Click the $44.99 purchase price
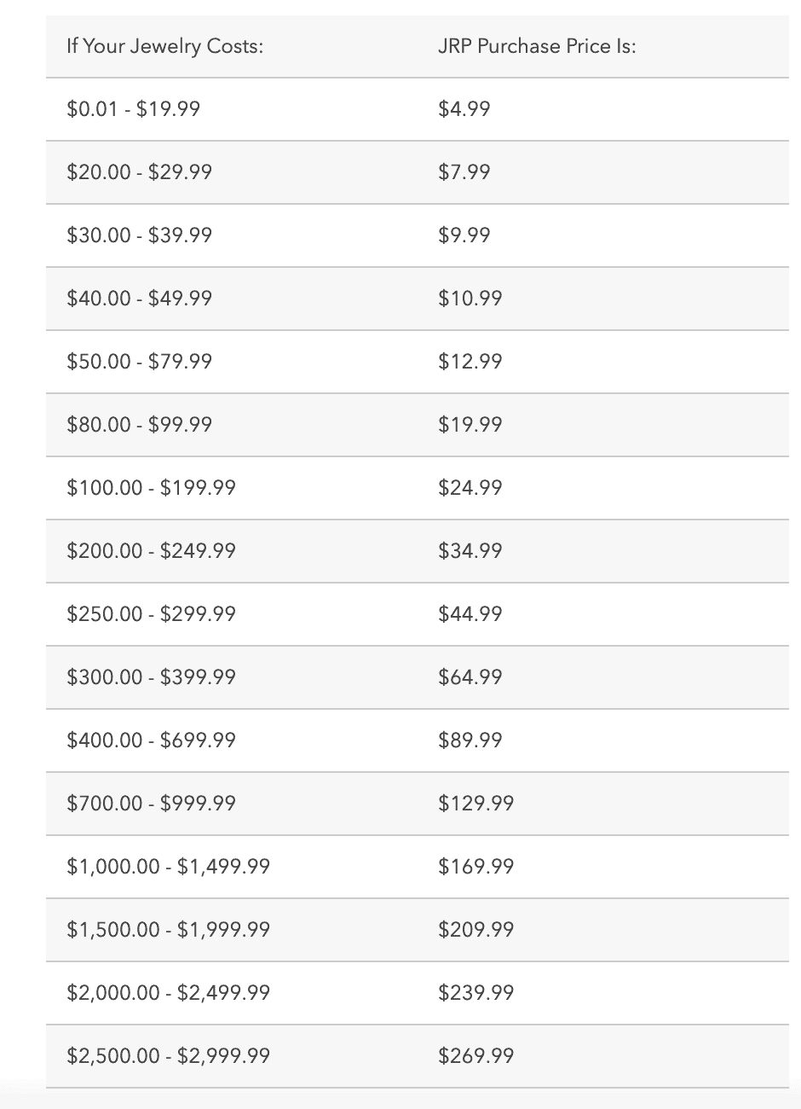Viewport: 801px width, 1109px height. (x=470, y=614)
